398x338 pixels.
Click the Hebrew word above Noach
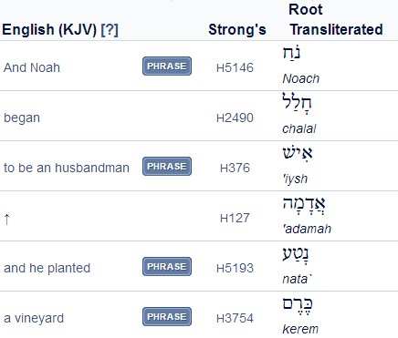[291, 53]
